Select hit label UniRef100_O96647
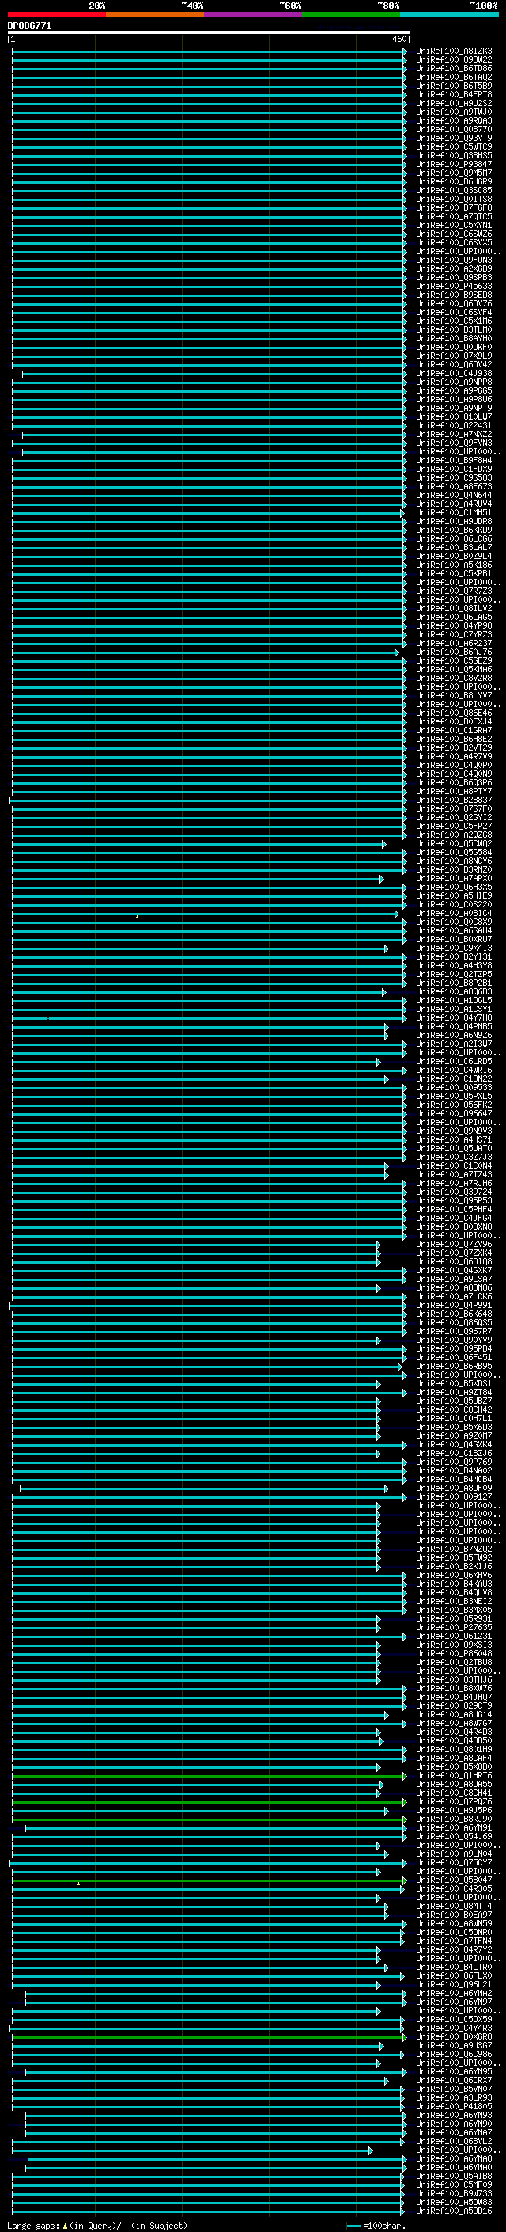This screenshot has width=506, height=2232. (453, 1113)
